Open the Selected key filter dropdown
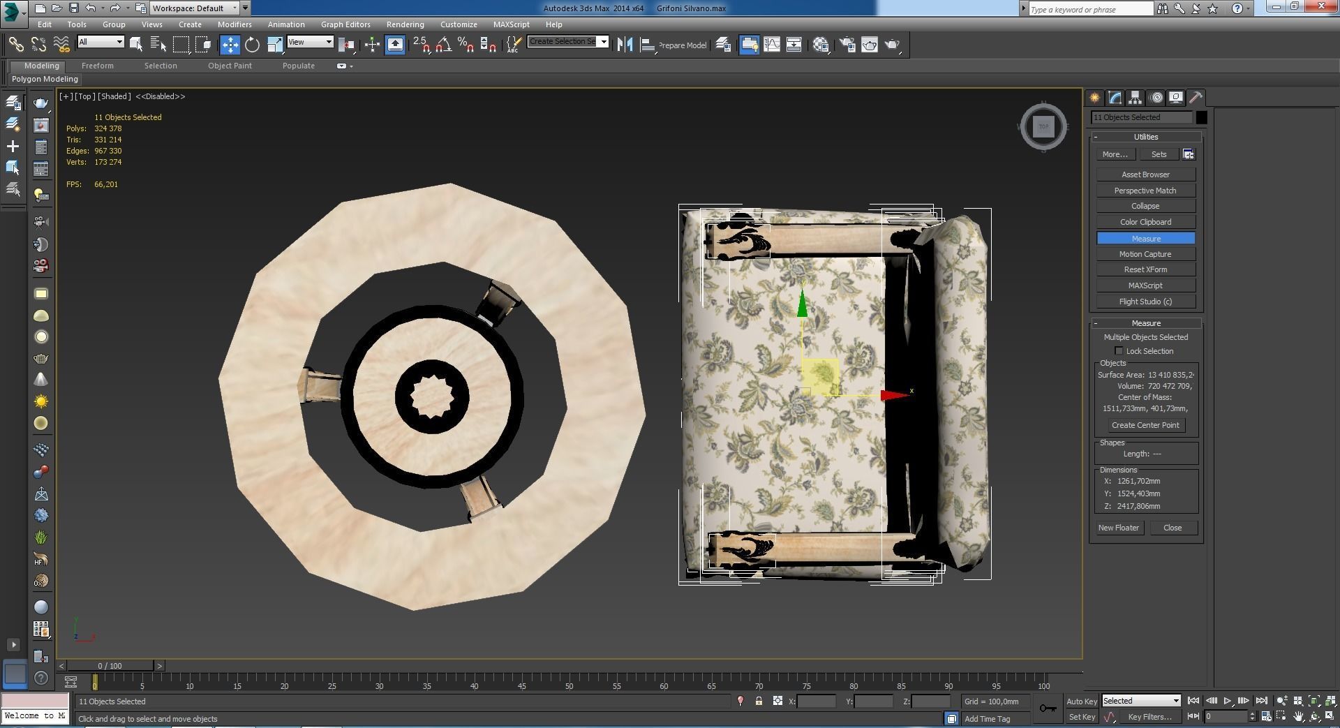 [1141, 701]
